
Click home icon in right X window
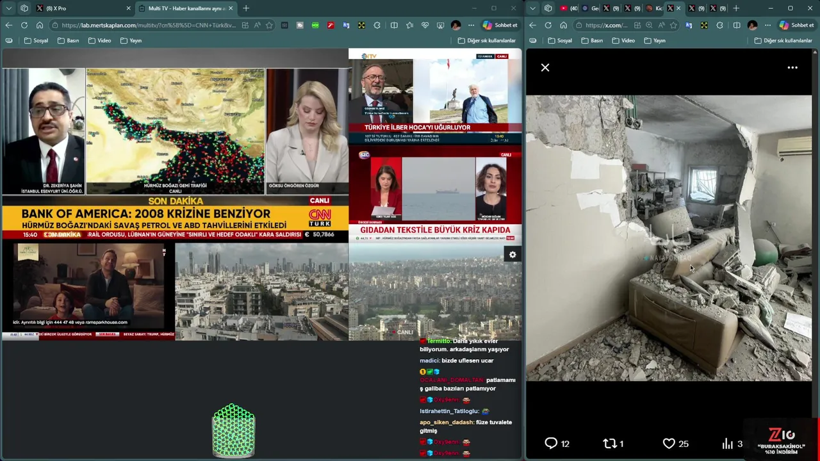[x=564, y=25]
